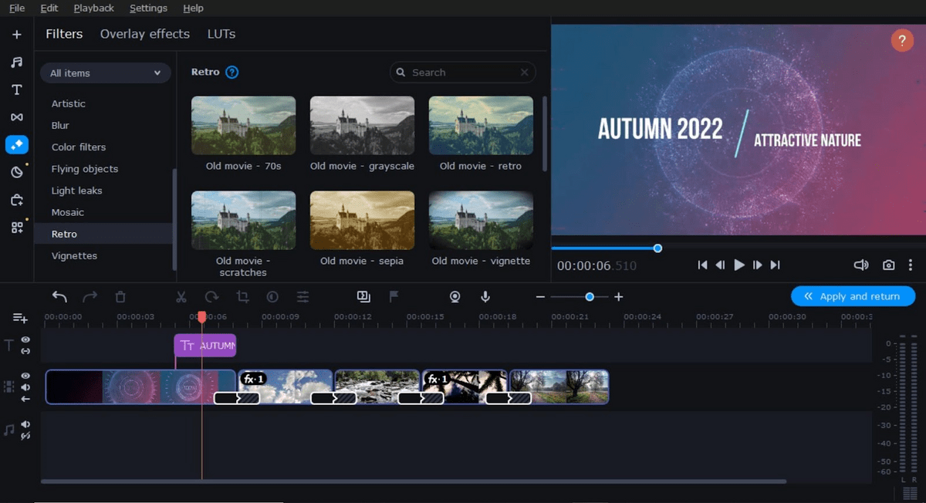Mute the audio track

point(25,424)
